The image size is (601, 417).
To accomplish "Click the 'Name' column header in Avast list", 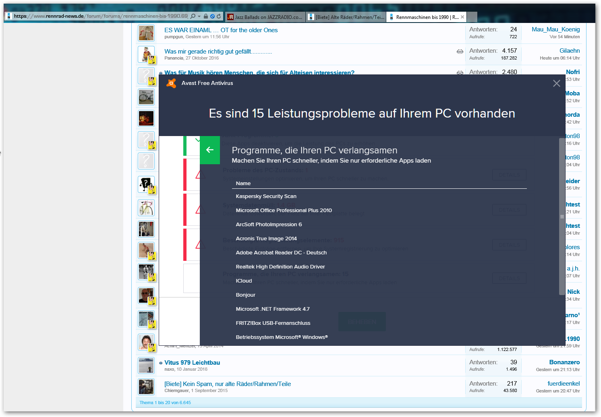I will click(243, 184).
